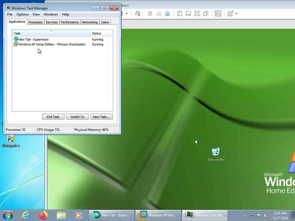Expand VMware power options dropdown arrow
Image resolution: width=295 pixels, height=221 pixels.
127,14
